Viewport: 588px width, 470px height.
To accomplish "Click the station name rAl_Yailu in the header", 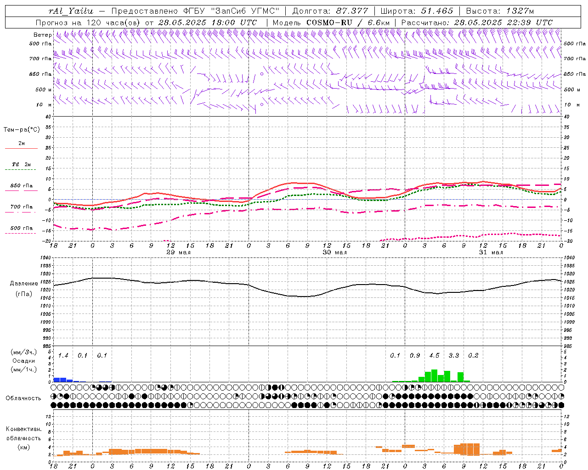I will click(x=71, y=11).
